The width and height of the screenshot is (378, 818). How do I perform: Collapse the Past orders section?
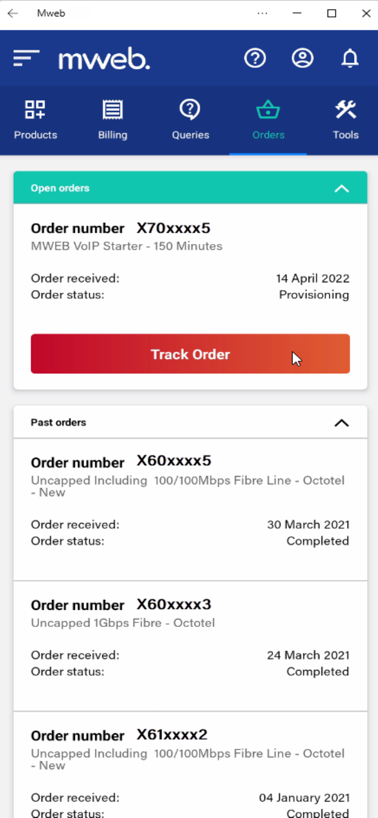[341, 423]
